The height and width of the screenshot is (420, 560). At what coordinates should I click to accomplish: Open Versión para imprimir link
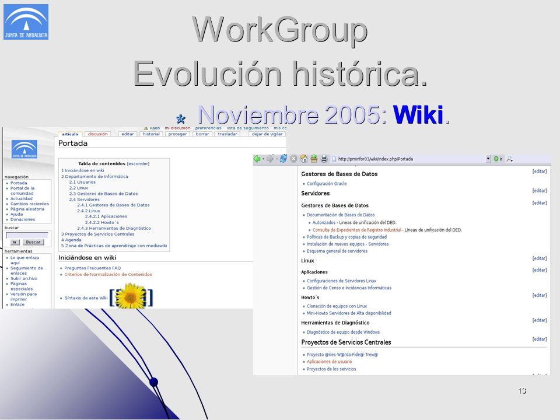click(23, 296)
